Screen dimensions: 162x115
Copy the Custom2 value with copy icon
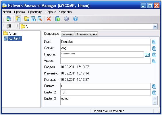(154, 93)
